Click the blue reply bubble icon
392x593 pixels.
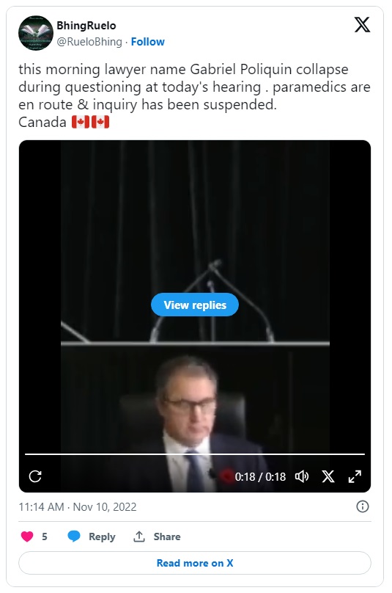(74, 536)
